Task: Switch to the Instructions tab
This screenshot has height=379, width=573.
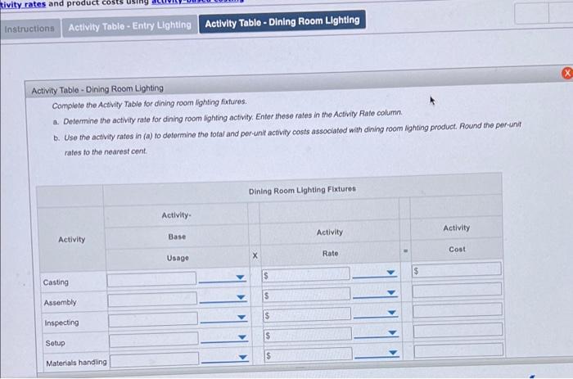Action: tap(29, 29)
